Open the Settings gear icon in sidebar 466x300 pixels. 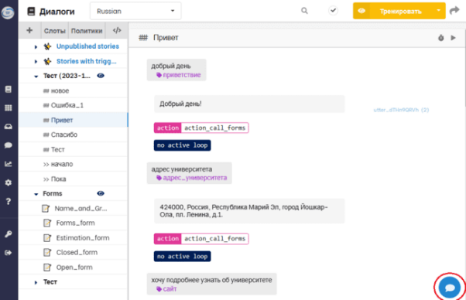[x=8, y=182]
